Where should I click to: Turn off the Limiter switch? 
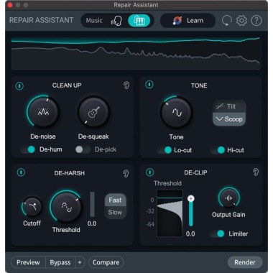click(x=218, y=233)
